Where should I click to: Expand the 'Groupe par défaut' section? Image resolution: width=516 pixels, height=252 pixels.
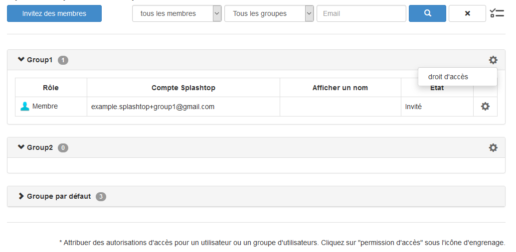coord(21,196)
